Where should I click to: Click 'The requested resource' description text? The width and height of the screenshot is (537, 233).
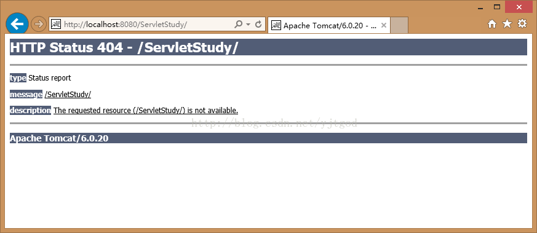[146, 111]
